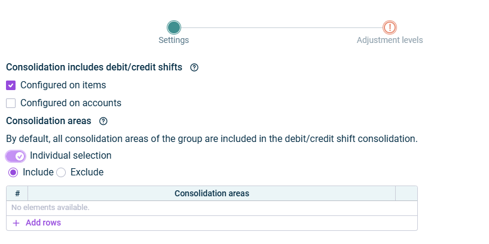Screen dimensions: 489x244
Task: Click the empty rightmost table header cell
Action: click(406, 193)
